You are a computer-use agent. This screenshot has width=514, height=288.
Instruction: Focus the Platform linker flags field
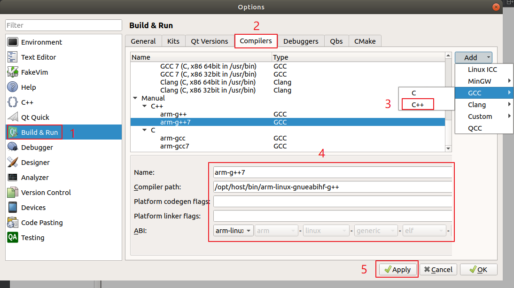(332, 216)
